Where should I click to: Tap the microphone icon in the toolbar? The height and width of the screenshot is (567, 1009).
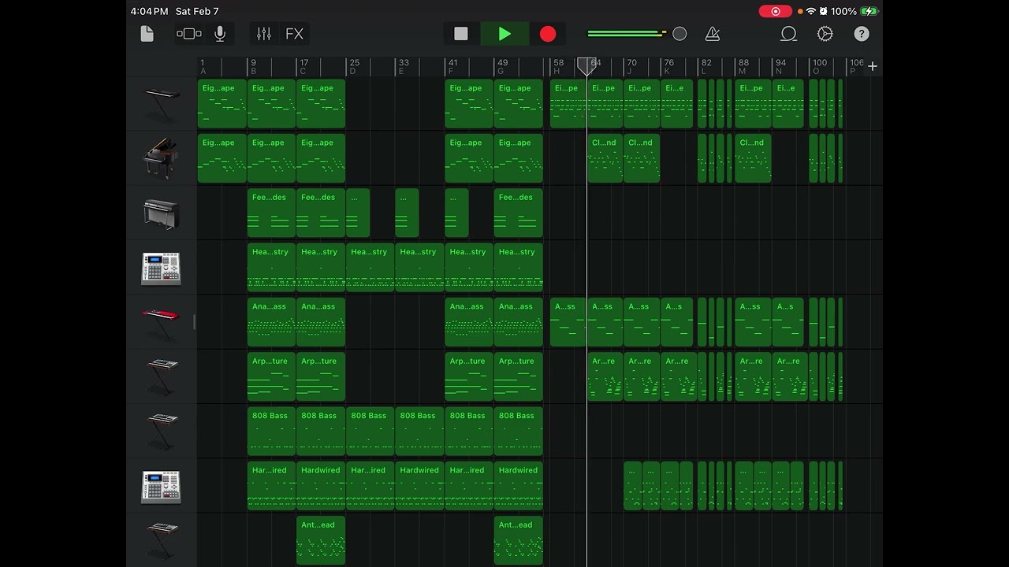coord(220,34)
